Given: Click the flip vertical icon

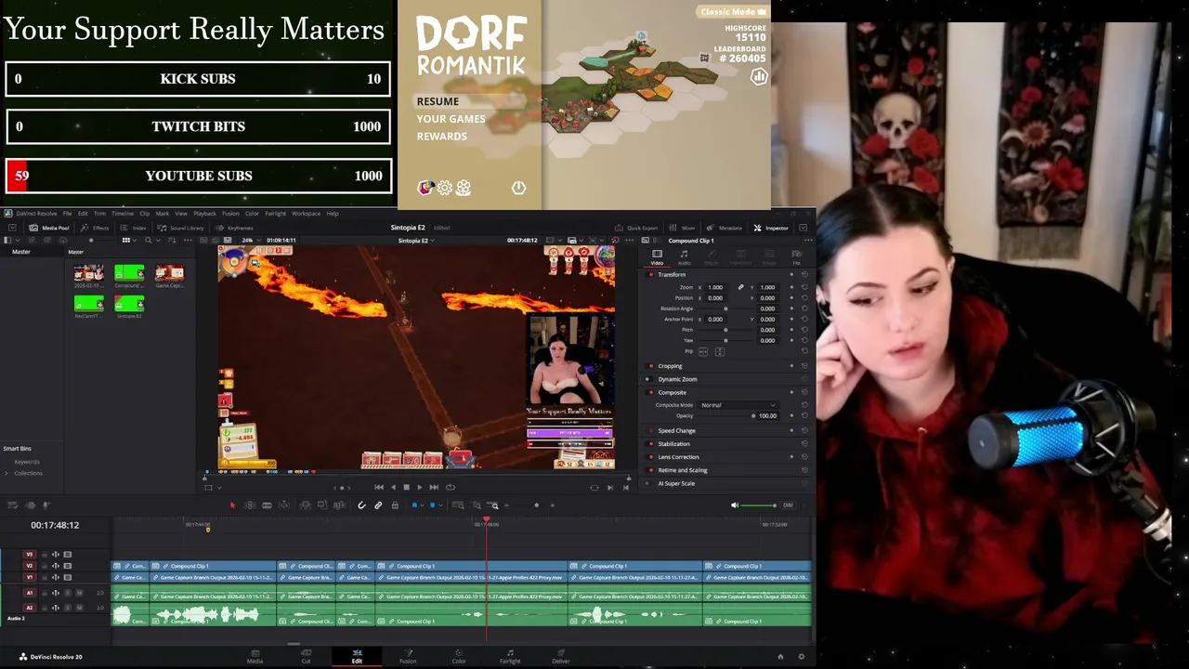Looking at the screenshot, I should point(720,351).
